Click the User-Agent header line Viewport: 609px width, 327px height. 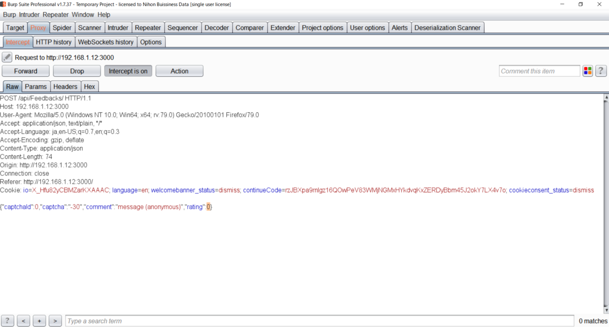point(129,115)
